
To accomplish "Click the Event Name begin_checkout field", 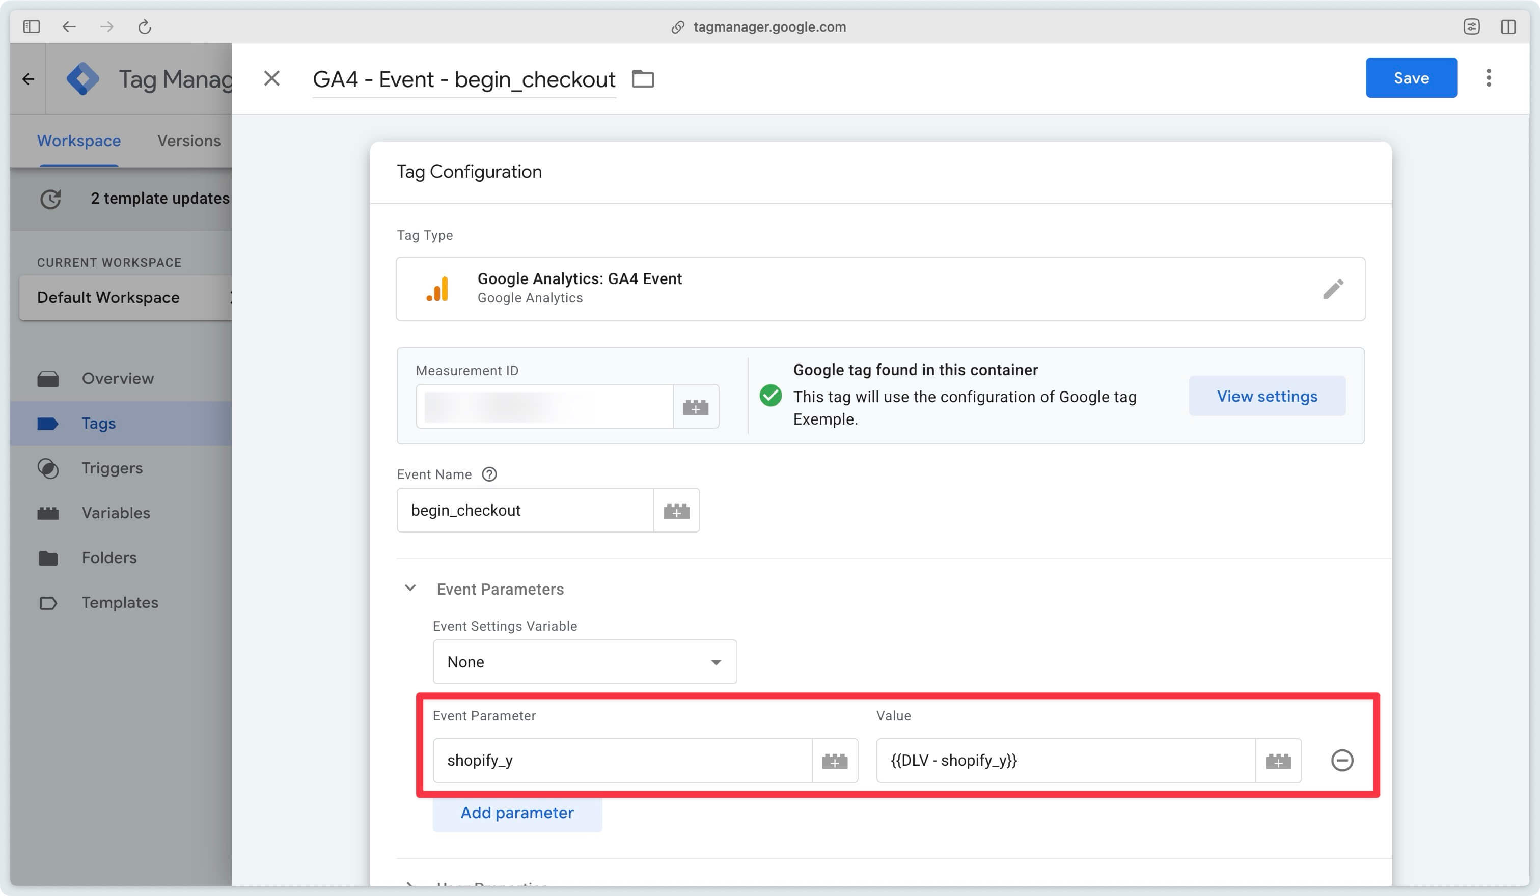I will (526, 511).
